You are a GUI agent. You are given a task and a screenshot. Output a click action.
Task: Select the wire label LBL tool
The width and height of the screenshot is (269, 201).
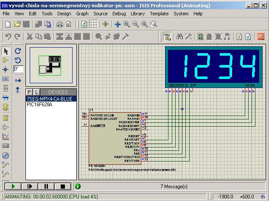click(x=6, y=79)
